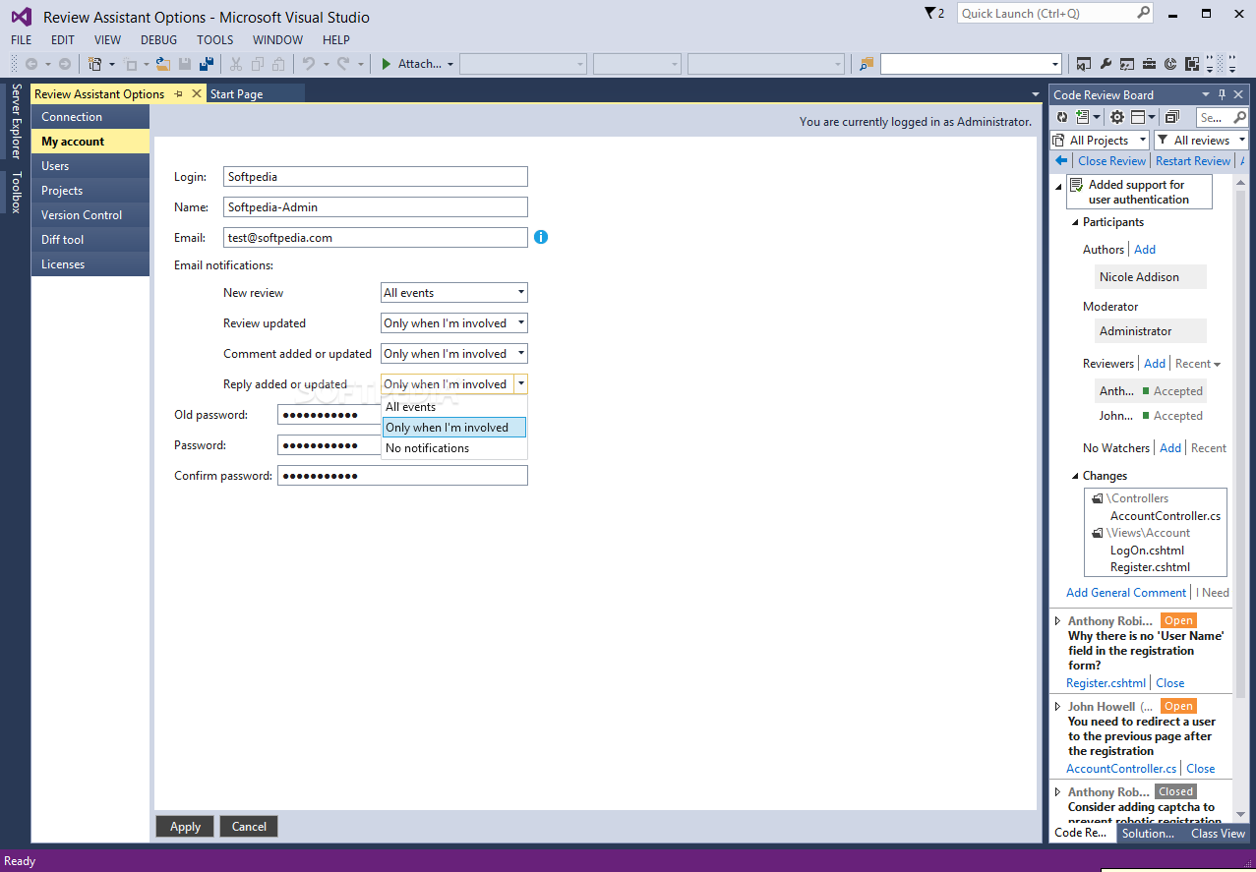Click the layout view icon in Code Review Board

pyautogui.click(x=1137, y=117)
